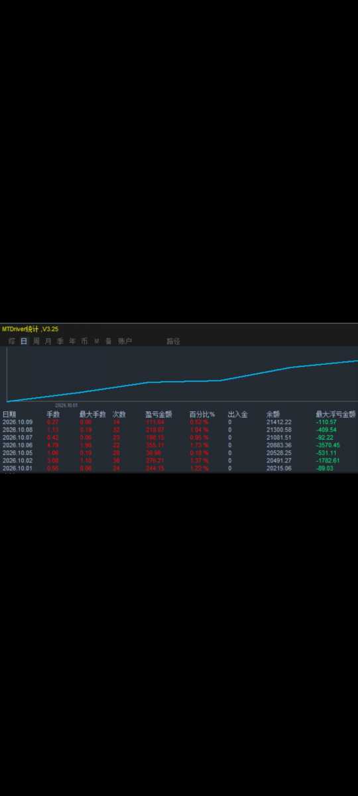This screenshot has height=796, width=358.
Task: Select the 年 yearly statistics tab
Action: click(x=72, y=341)
